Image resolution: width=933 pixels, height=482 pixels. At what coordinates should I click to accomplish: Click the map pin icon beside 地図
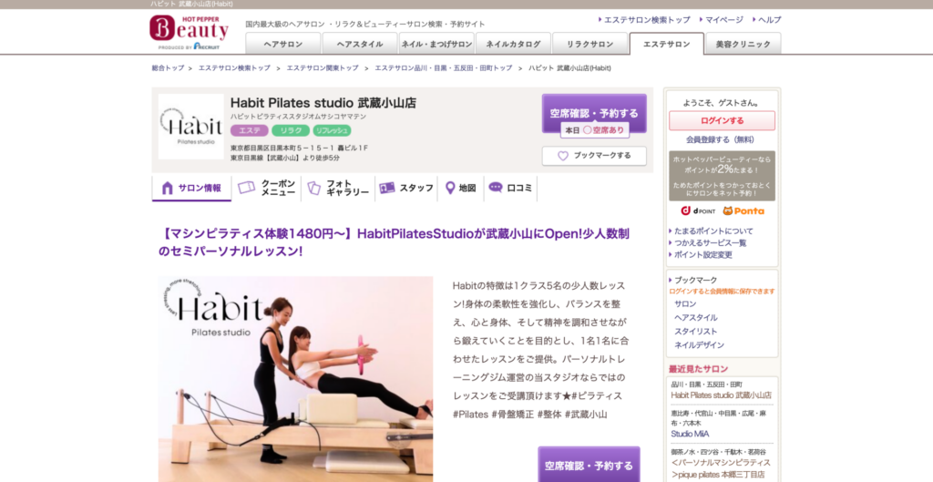[x=450, y=188]
